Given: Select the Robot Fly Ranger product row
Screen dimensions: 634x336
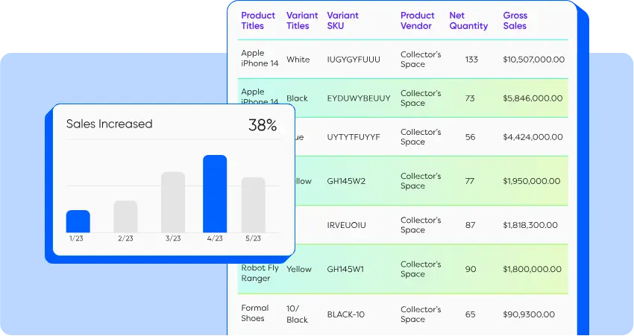Looking at the screenshot, I should (x=403, y=269).
